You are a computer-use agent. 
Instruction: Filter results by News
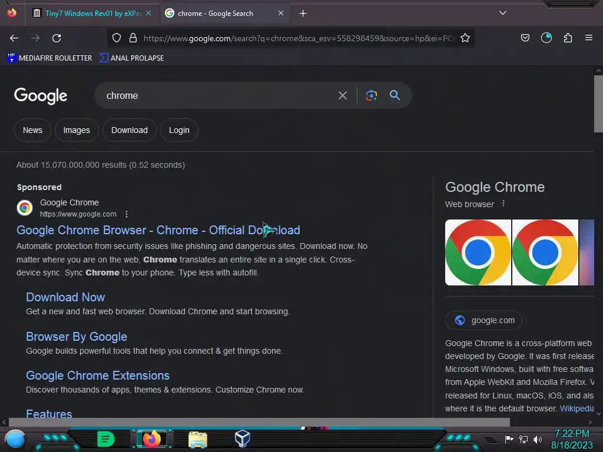pyautogui.click(x=33, y=130)
